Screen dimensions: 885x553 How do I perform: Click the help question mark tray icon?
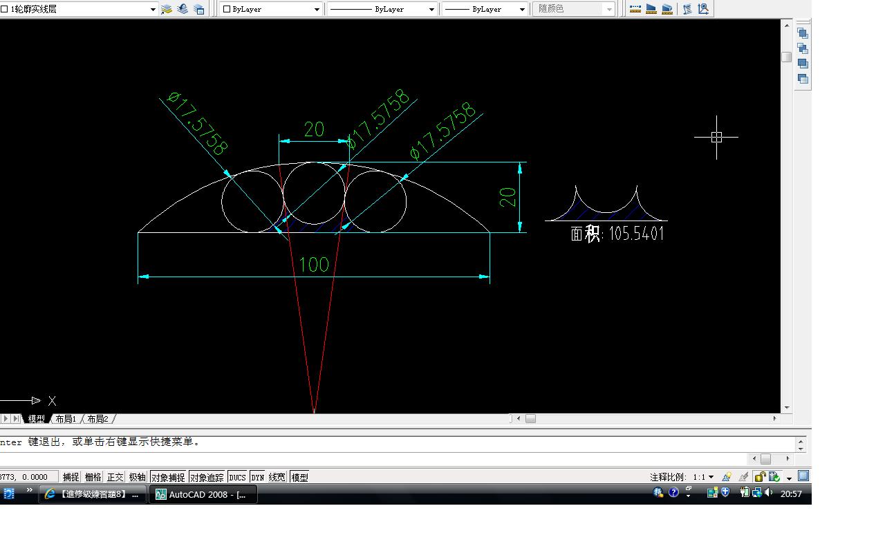coord(673,493)
